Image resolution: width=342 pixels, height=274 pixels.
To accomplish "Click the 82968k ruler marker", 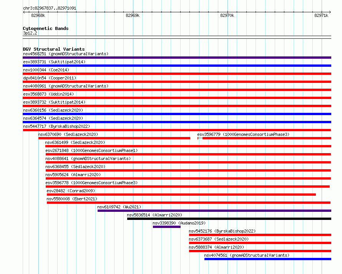I will pyautogui.click(x=38, y=15).
